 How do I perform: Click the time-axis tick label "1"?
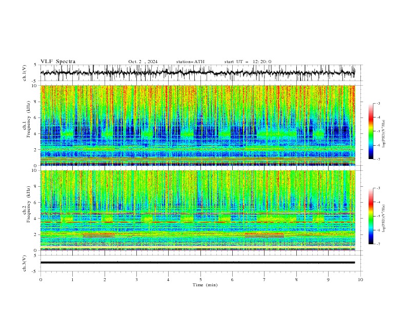pos(72,280)
